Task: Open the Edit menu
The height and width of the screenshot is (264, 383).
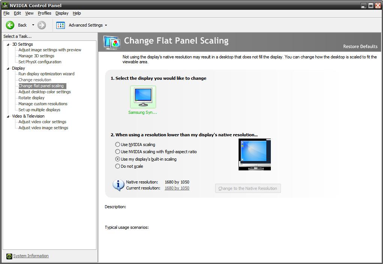Action: tap(17, 13)
